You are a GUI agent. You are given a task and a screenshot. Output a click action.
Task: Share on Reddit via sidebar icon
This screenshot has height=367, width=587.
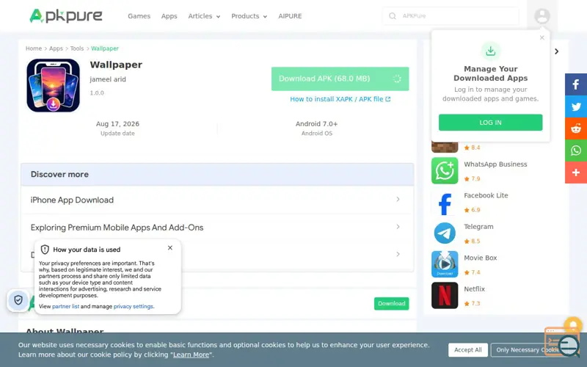click(x=576, y=128)
